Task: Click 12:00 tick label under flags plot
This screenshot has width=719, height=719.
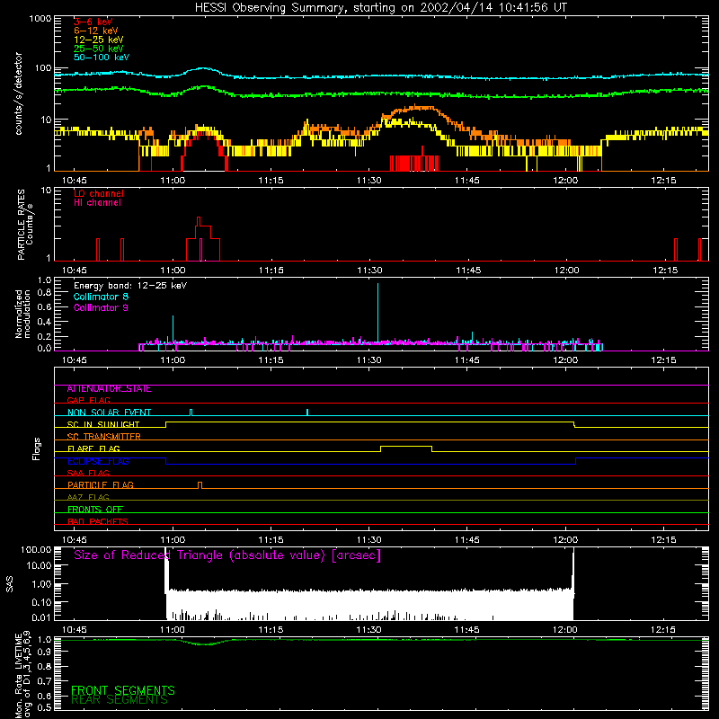Action: [565, 540]
